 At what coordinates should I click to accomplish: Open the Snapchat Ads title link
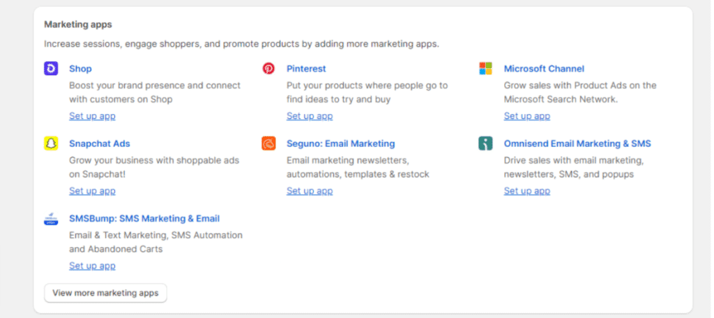click(x=99, y=143)
